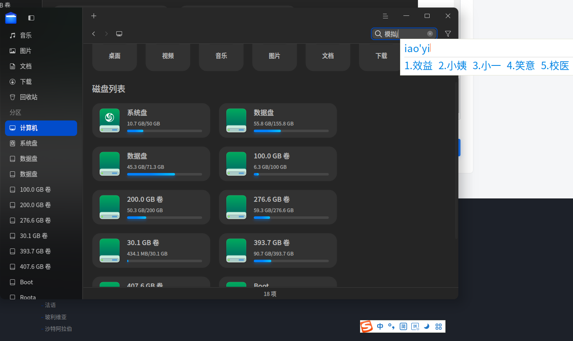The image size is (573, 341).
Task: Go to 下载 in the sidebar
Action: 41,82
